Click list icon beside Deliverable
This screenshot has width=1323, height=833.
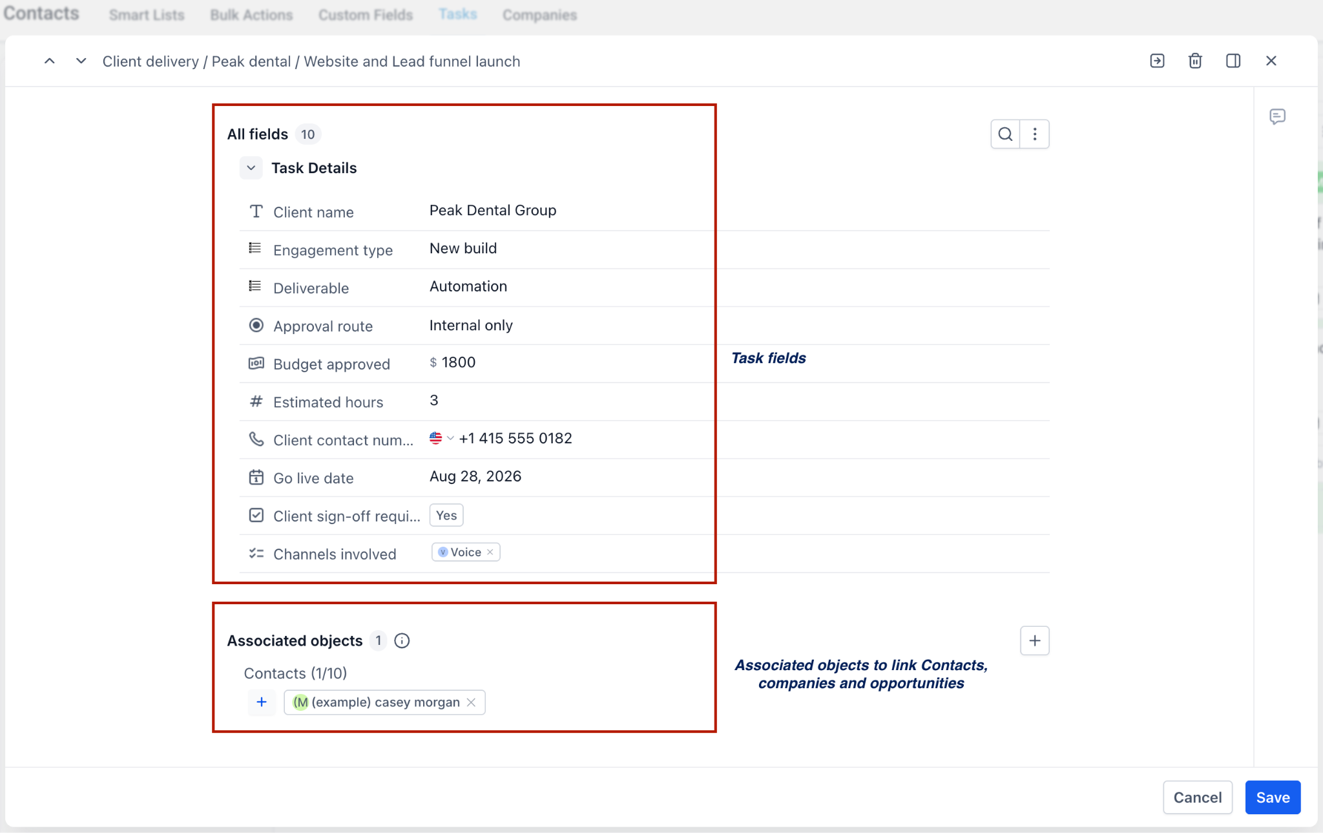coord(255,286)
